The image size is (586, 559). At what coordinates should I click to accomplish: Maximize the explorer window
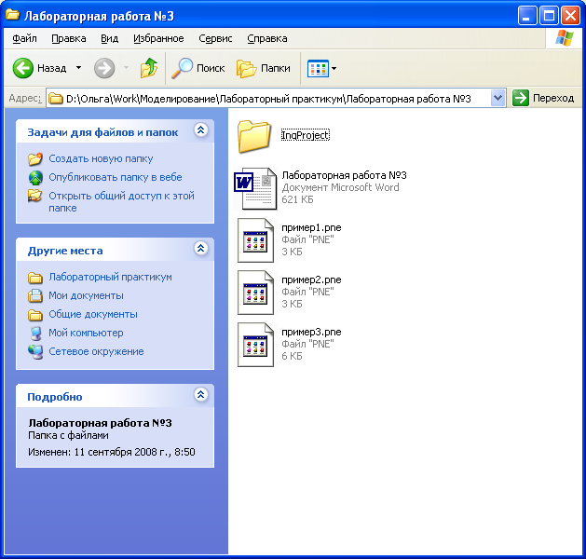549,16
